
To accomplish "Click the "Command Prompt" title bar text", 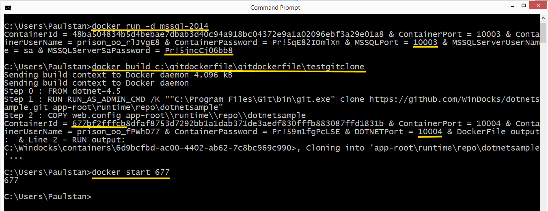I will tap(275, 8).
